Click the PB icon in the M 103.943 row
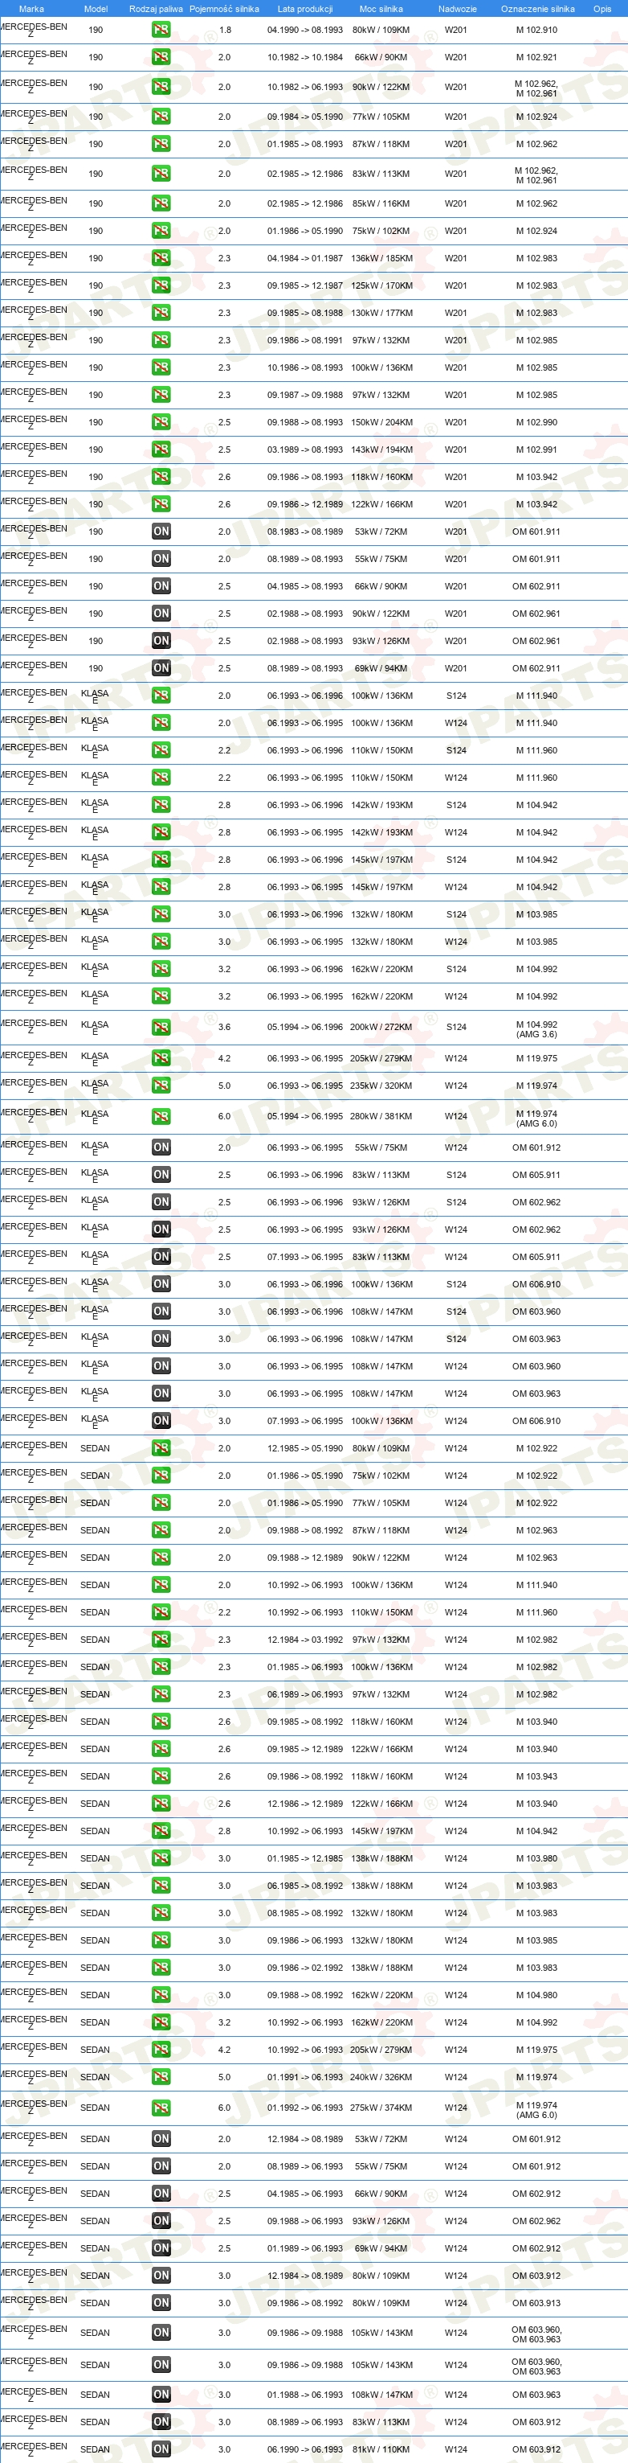The height and width of the screenshot is (2463, 628). [161, 1776]
